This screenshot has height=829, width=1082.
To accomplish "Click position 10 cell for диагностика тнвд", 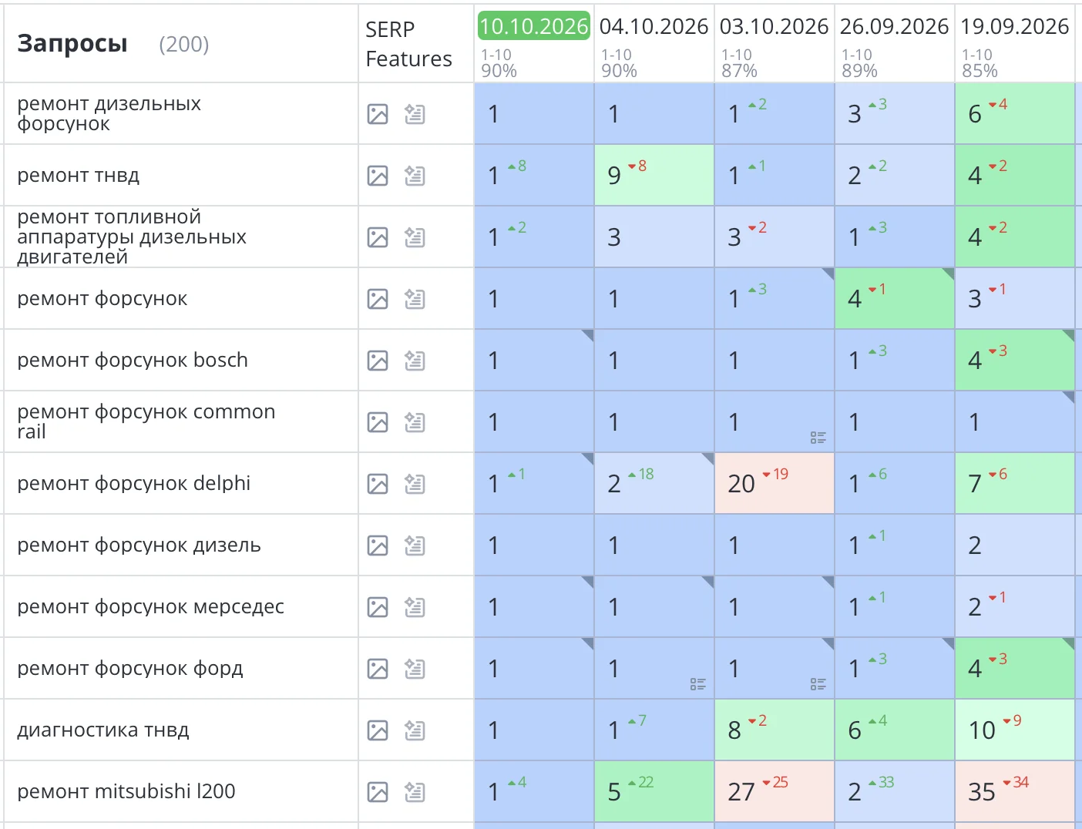I will [1015, 730].
